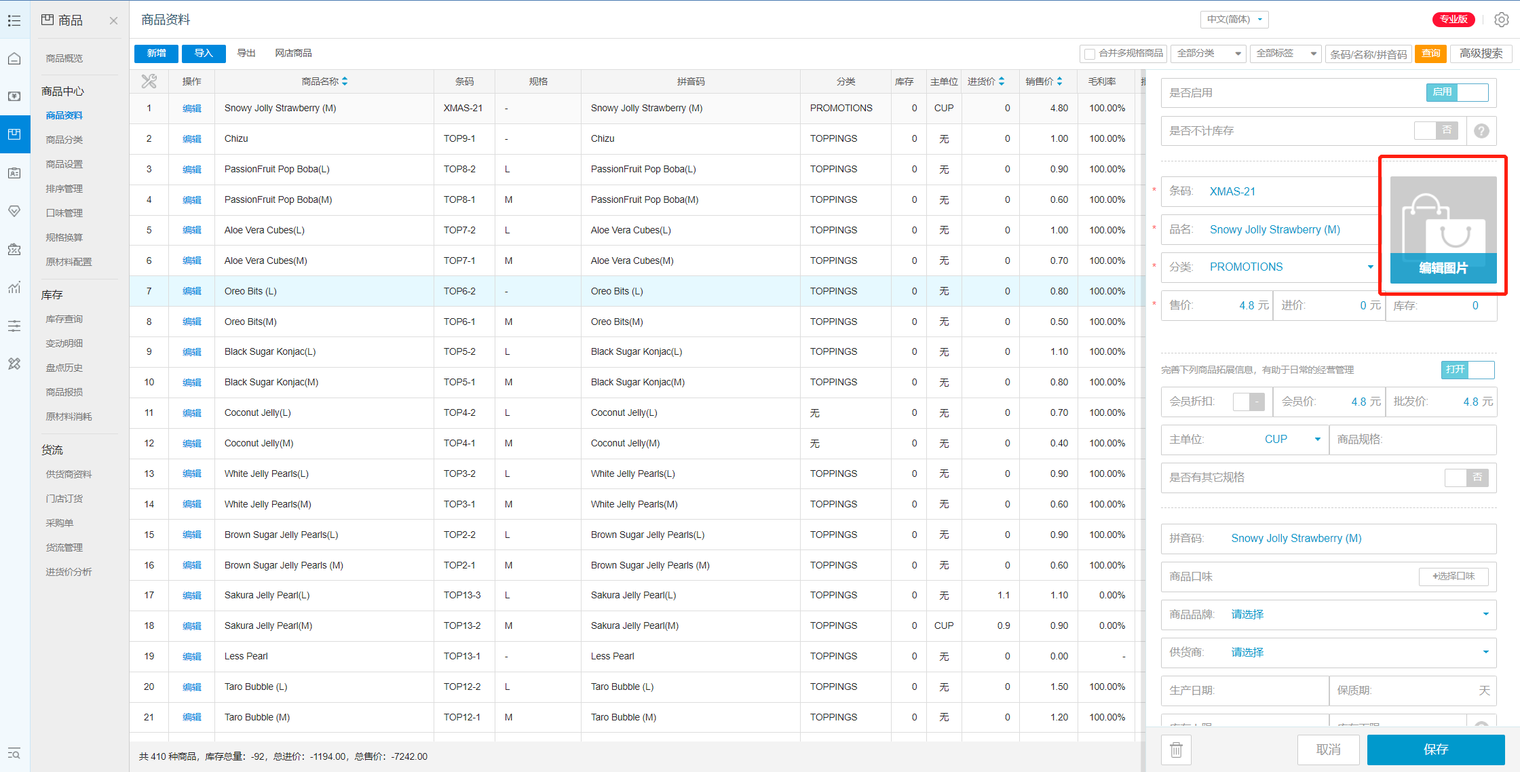Click the search list icon at bottom left
1520x772 pixels.
14,753
